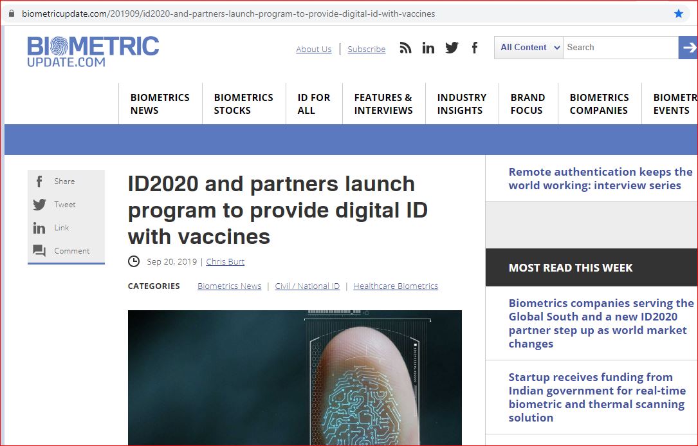Click the fingerprint article image
Image resolution: width=698 pixels, height=446 pixels.
(295, 378)
